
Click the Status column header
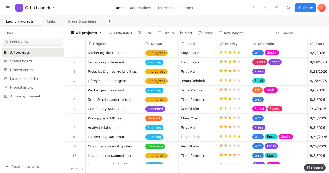point(161,44)
